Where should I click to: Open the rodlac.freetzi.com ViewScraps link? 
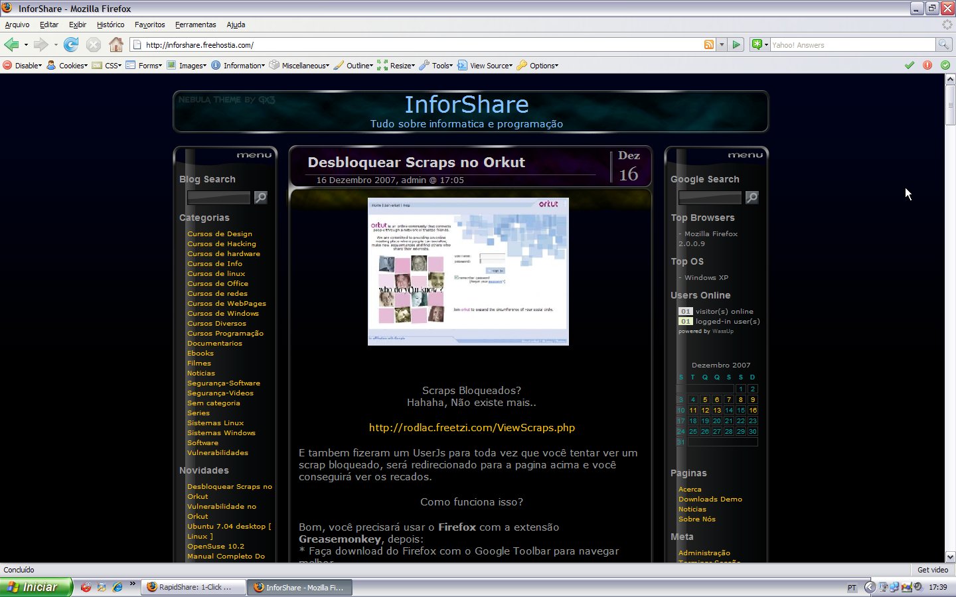pyautogui.click(x=472, y=428)
